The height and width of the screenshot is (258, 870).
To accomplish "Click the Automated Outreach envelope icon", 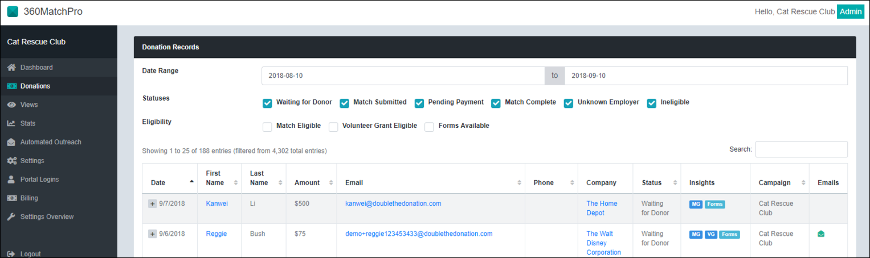I will coord(11,142).
